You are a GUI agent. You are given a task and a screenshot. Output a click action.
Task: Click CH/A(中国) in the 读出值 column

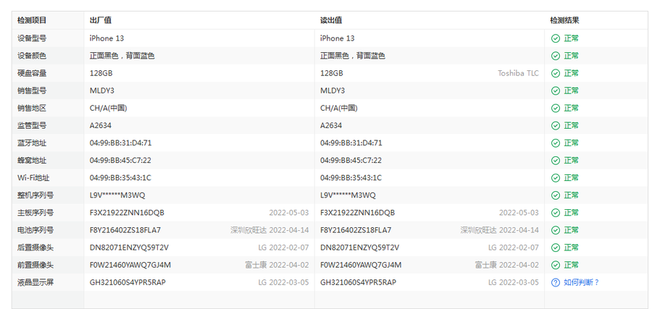pyautogui.click(x=339, y=108)
